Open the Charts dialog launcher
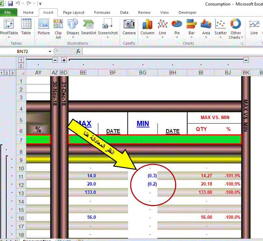The height and width of the screenshot is (241, 263). pyautogui.click(x=242, y=44)
